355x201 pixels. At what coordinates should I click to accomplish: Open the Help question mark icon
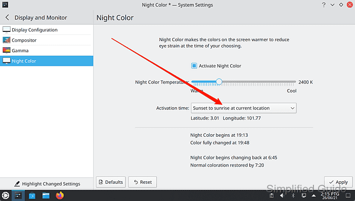(x=324, y=5)
